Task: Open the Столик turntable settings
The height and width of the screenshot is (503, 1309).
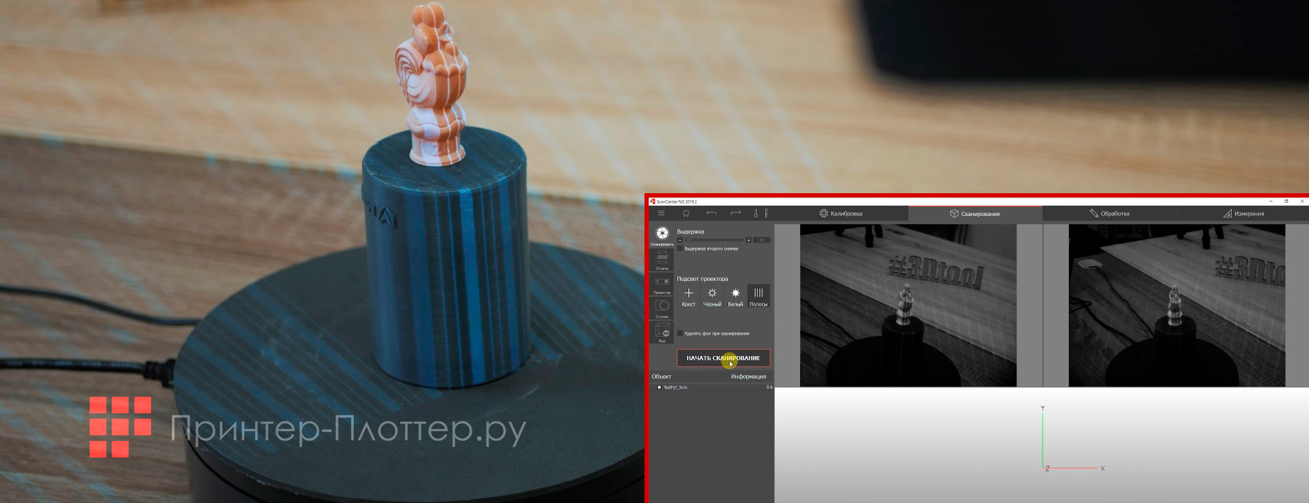Action: tap(662, 308)
